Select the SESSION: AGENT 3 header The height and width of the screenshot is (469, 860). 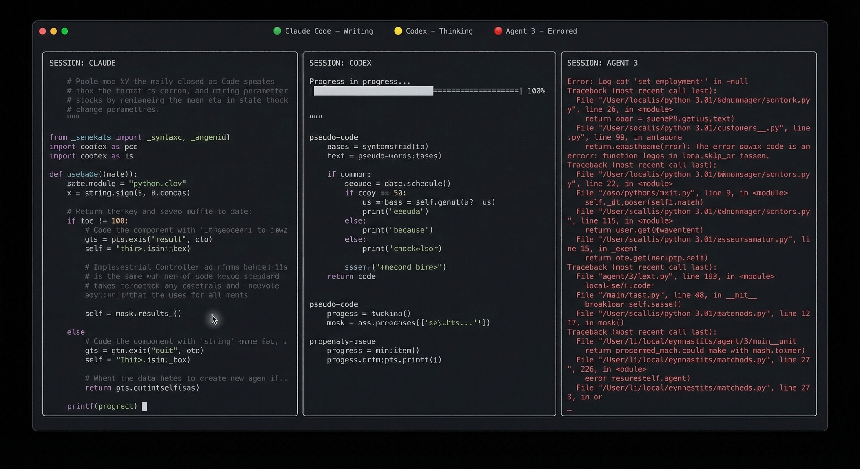(603, 63)
